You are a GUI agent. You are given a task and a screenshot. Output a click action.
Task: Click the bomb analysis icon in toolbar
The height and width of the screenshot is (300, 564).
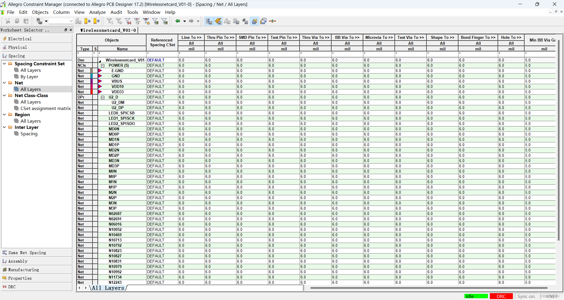point(254,21)
